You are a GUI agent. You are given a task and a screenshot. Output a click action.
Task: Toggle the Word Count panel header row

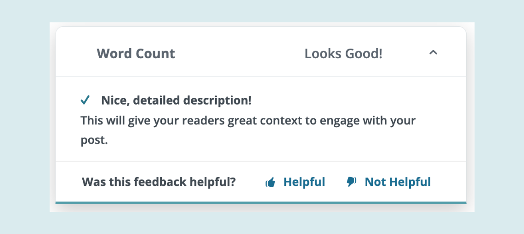tap(261, 52)
